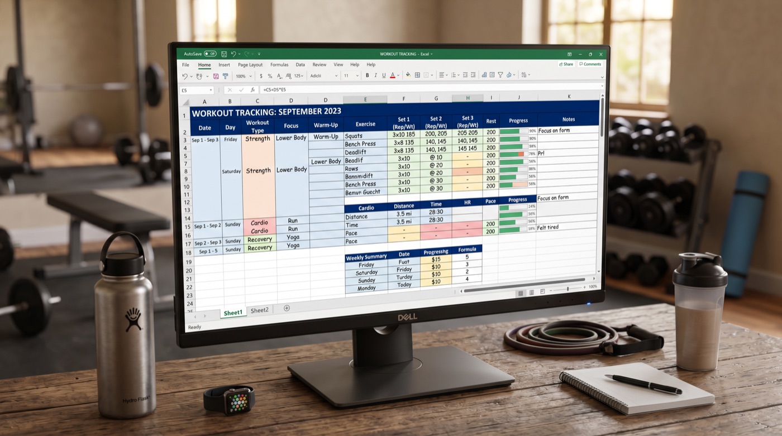Expand the formula bar chevron
782x436 pixels.
(x=602, y=85)
